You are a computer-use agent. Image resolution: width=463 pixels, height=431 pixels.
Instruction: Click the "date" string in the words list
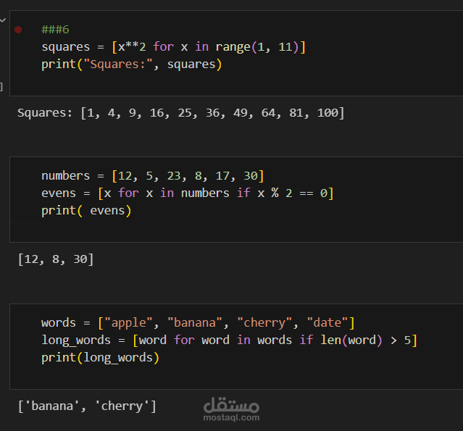(x=328, y=322)
